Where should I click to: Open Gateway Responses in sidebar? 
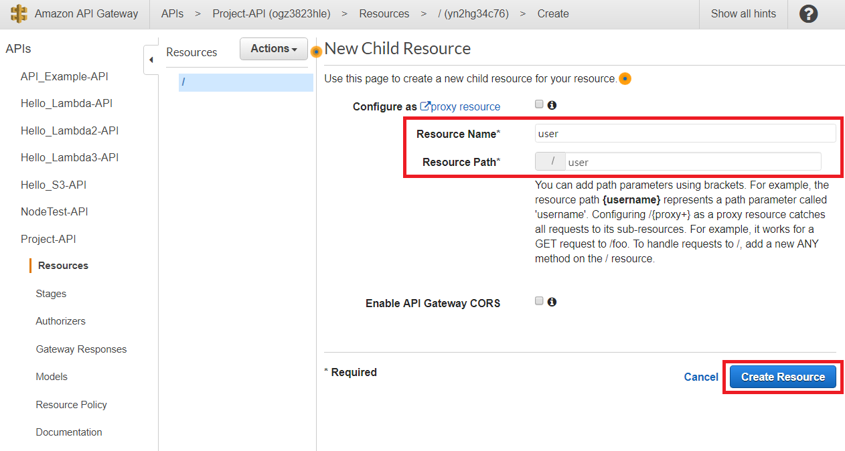(x=81, y=349)
